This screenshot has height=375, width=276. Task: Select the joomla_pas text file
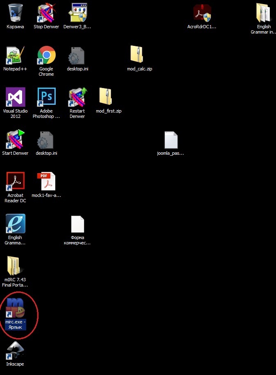pyautogui.click(x=170, y=140)
